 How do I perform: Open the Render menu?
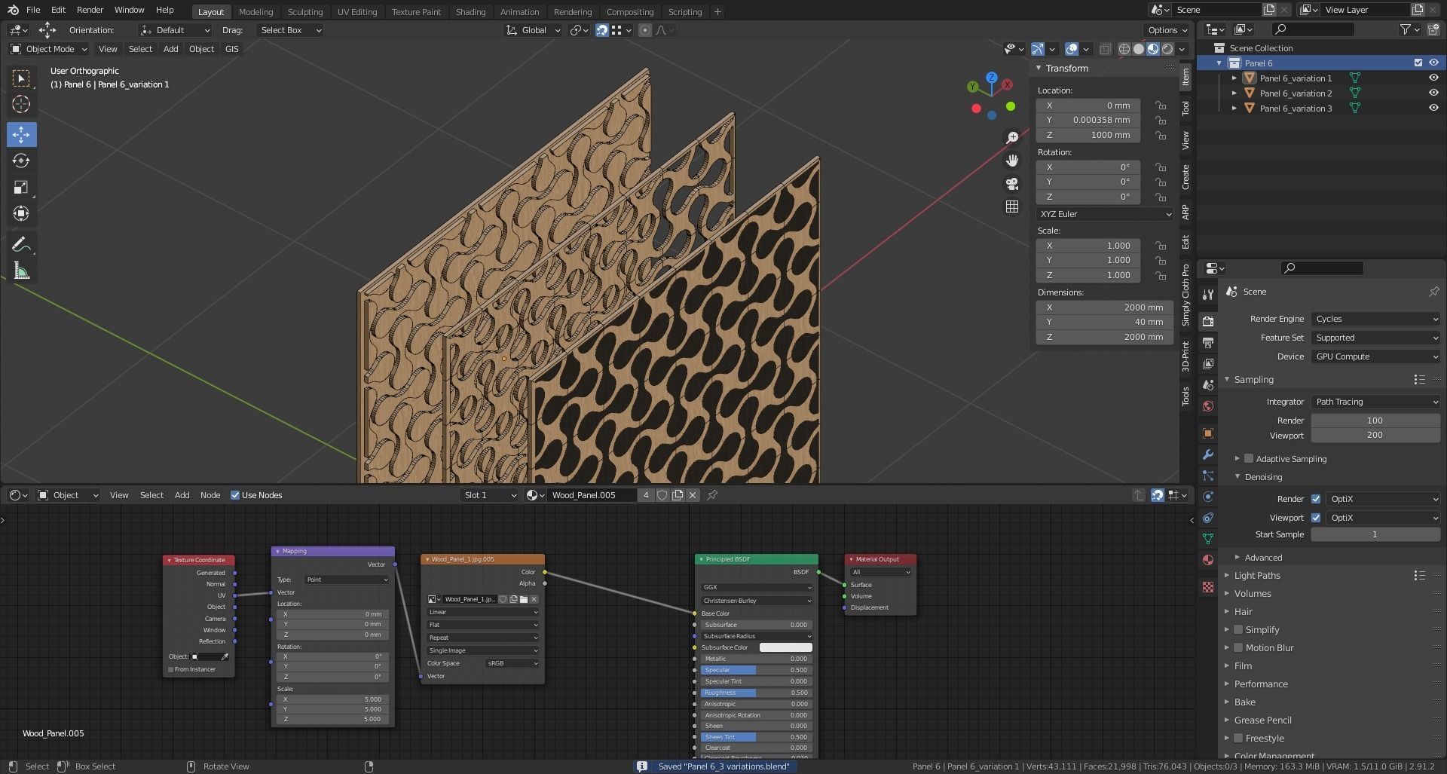(90, 10)
